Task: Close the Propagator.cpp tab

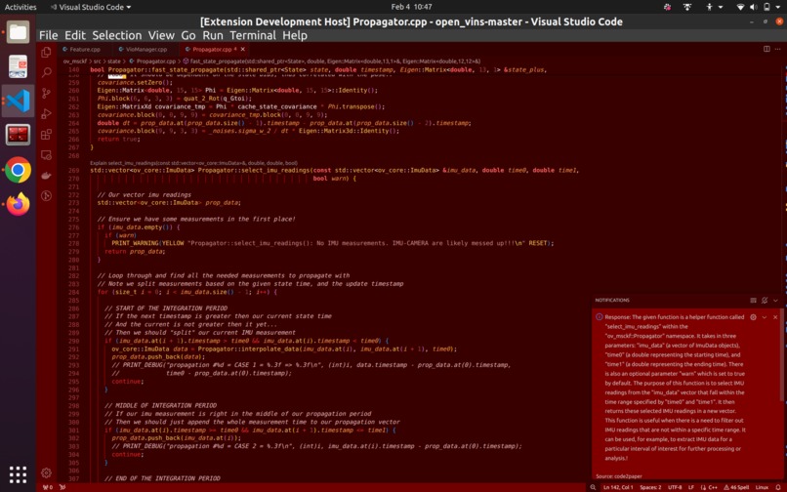Action: [x=243, y=49]
